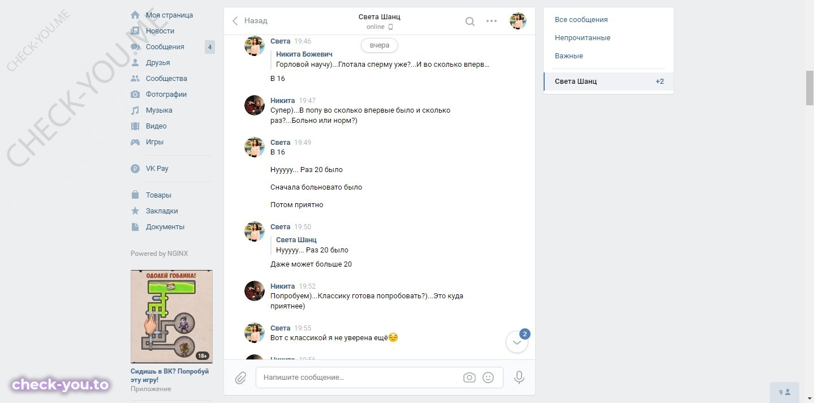This screenshot has height=403, width=814.
Task: Click the avatar beside the 19:49 message
Action: (255, 147)
